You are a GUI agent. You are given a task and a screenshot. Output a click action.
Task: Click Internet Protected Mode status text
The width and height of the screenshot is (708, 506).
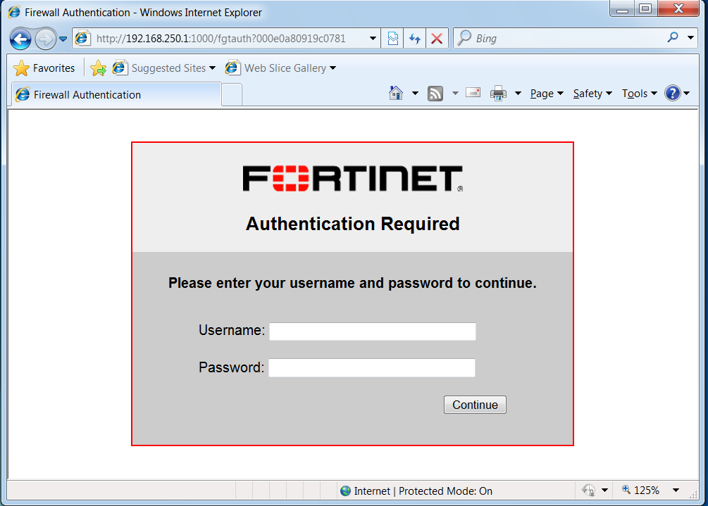(423, 491)
